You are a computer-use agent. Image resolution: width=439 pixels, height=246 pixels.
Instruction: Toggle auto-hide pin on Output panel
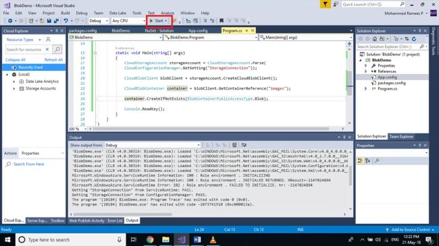click(344, 137)
